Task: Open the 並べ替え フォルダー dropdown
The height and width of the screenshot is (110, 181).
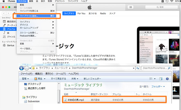Action: [x=158, y=86]
